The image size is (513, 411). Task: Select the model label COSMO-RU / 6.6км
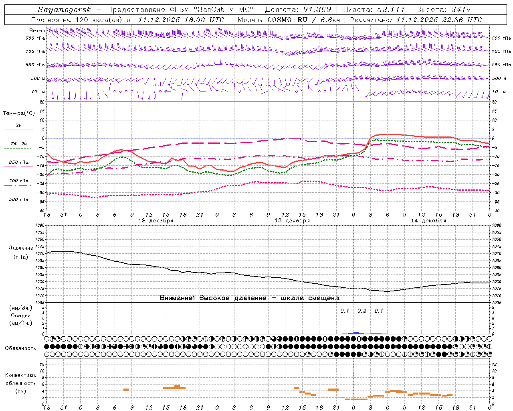(303, 20)
